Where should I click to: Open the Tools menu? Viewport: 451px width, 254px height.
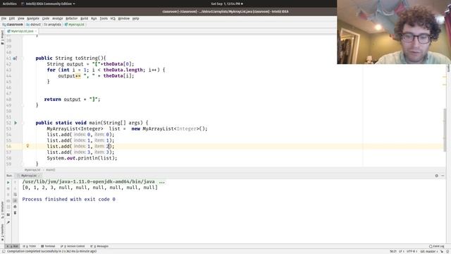tap(104, 18)
